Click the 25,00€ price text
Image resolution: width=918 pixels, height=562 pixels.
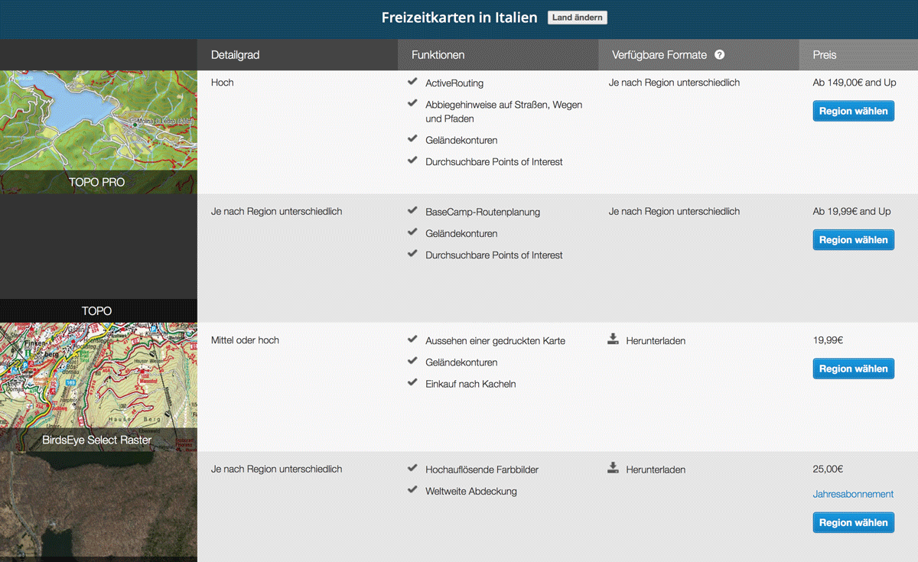click(x=828, y=469)
